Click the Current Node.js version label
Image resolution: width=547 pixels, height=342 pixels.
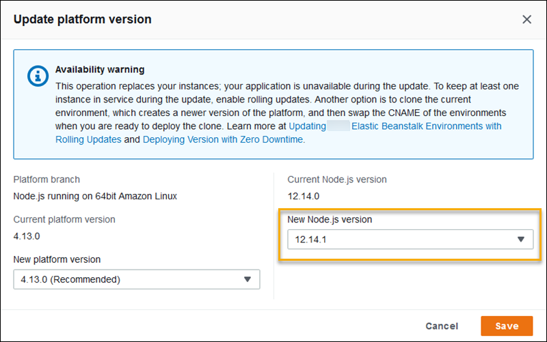336,180
